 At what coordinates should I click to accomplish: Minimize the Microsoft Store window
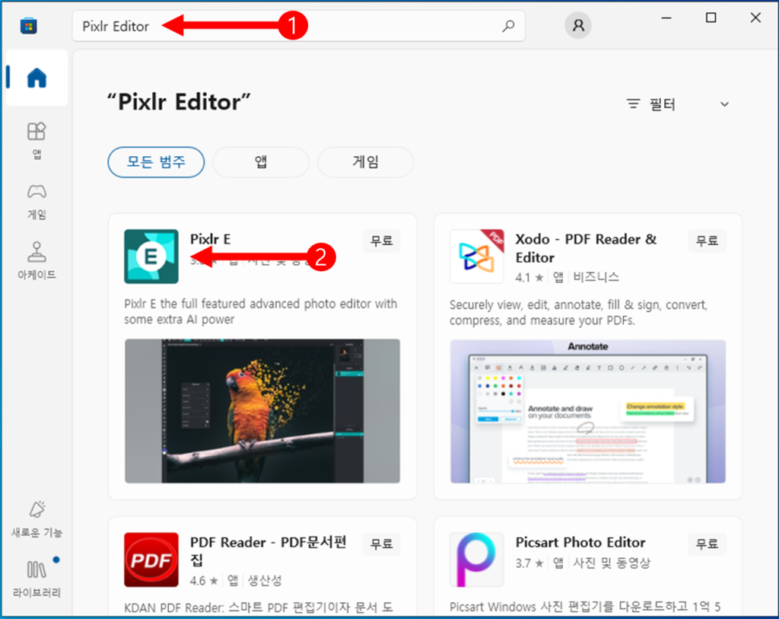point(666,18)
